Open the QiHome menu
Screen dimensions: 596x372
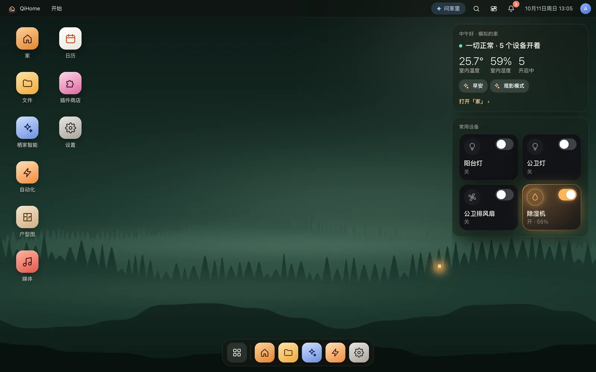coord(25,9)
